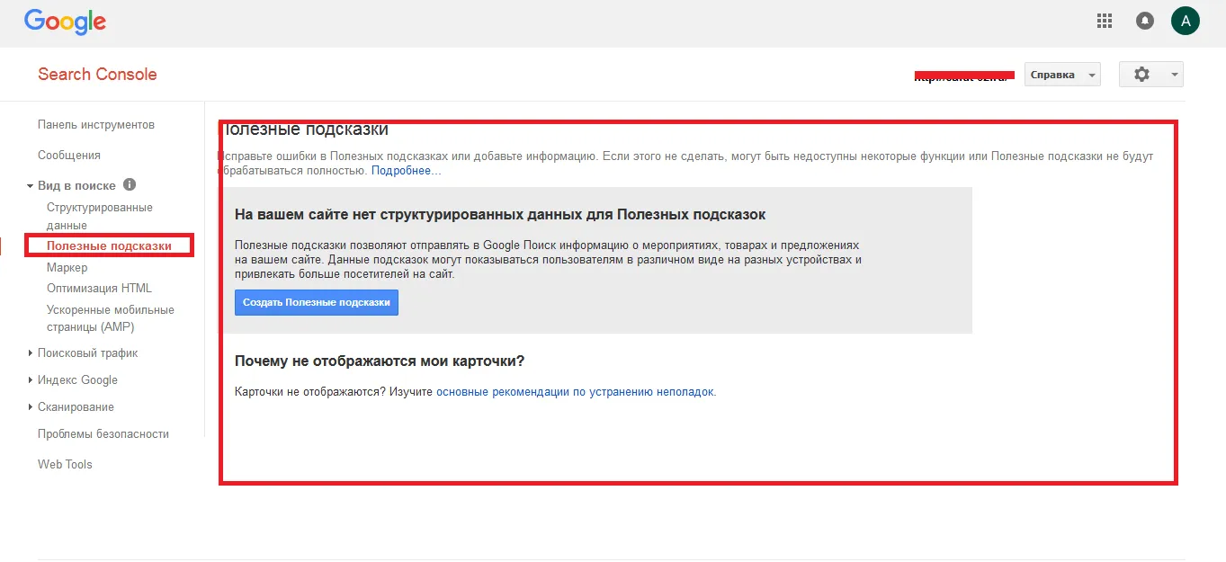
Task: Follow the Подробнее... link
Action: [x=407, y=171]
